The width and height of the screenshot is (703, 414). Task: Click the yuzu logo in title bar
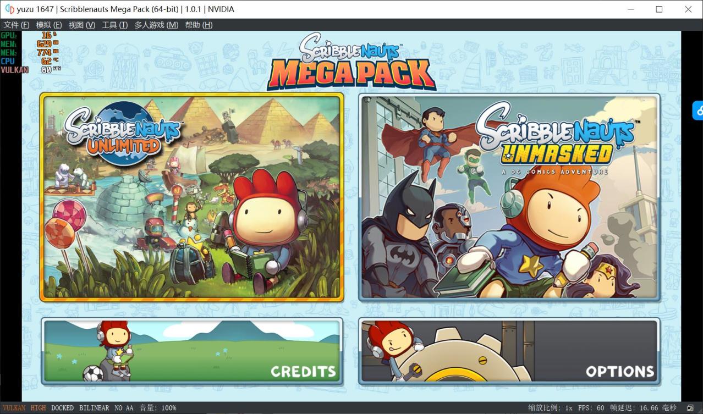pos(9,9)
